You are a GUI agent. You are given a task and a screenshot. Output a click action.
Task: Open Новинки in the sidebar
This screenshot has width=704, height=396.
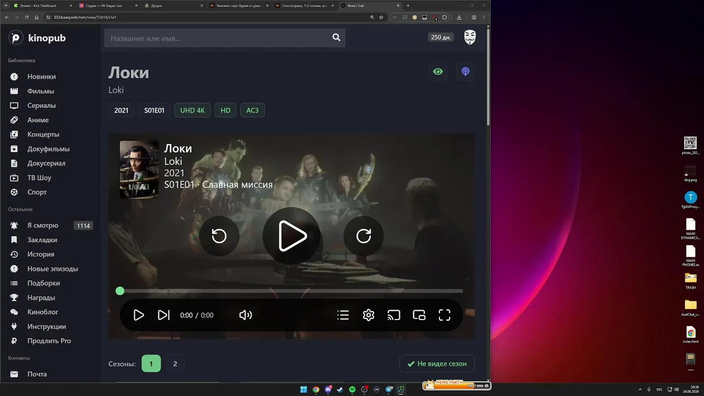[x=42, y=76]
